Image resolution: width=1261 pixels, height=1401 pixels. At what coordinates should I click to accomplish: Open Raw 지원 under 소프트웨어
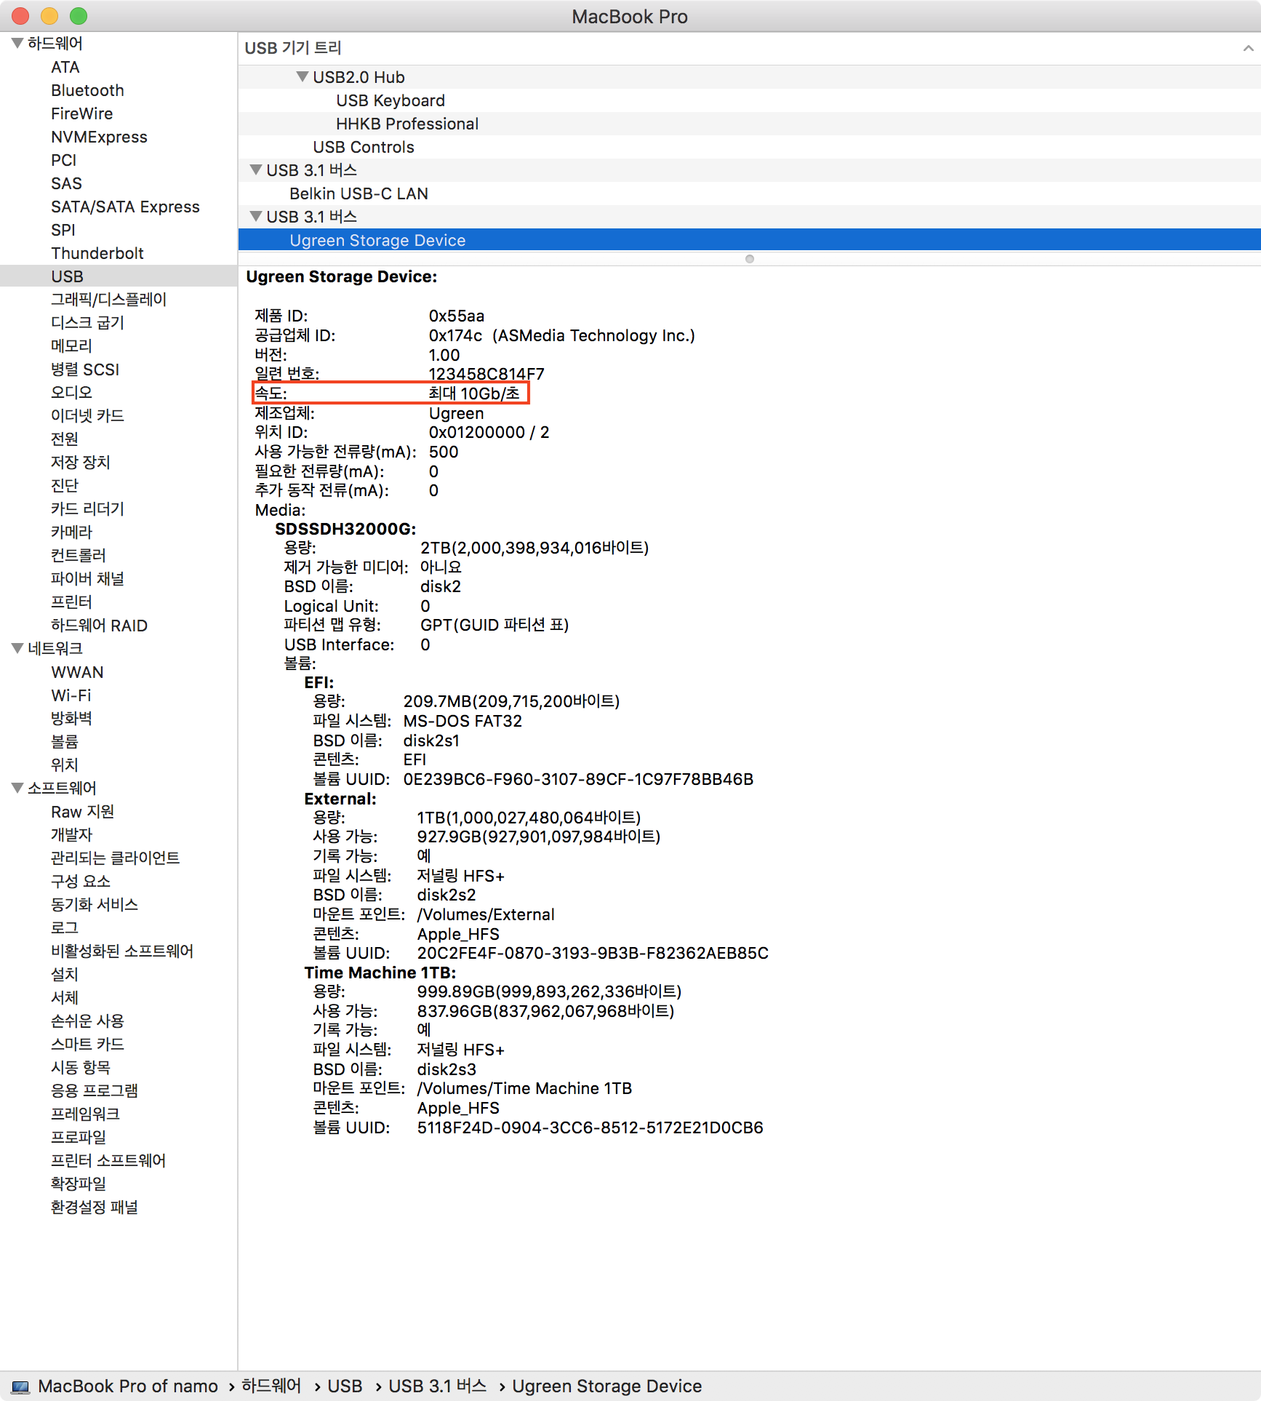pyautogui.click(x=82, y=812)
